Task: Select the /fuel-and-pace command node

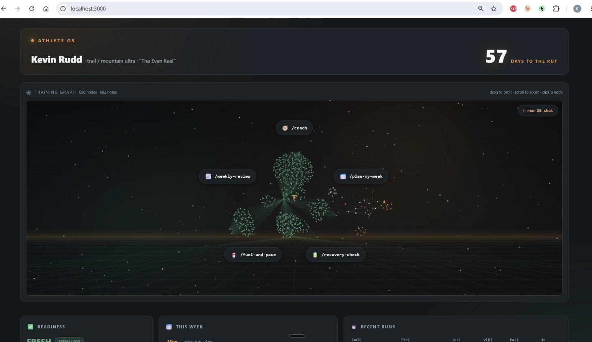Action: coord(253,255)
